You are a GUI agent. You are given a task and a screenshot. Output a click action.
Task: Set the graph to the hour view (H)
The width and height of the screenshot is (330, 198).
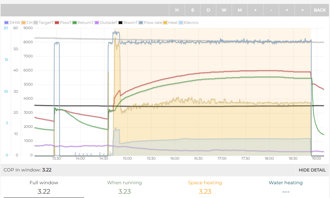[x=177, y=10]
